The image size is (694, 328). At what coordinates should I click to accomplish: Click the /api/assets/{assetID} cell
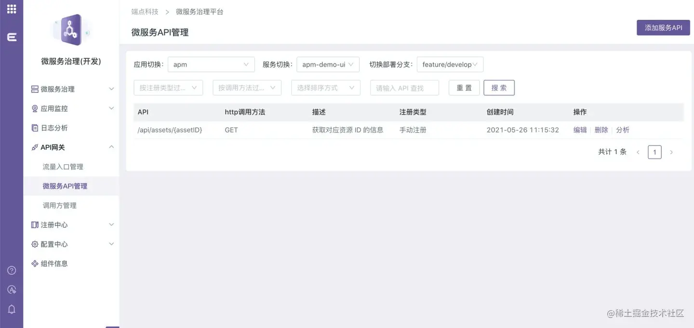coord(170,130)
